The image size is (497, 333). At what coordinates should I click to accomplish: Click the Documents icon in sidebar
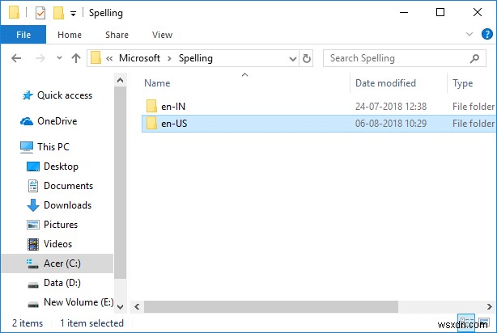[33, 186]
